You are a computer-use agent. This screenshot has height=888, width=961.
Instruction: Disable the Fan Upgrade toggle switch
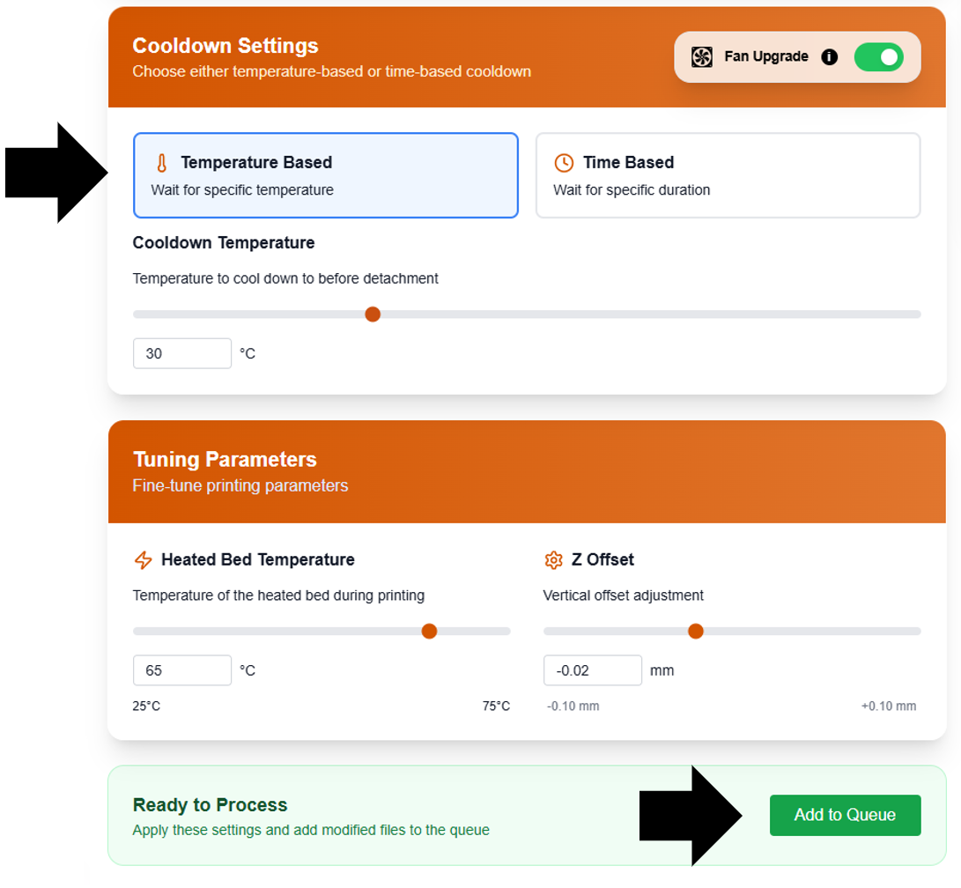[x=878, y=56]
